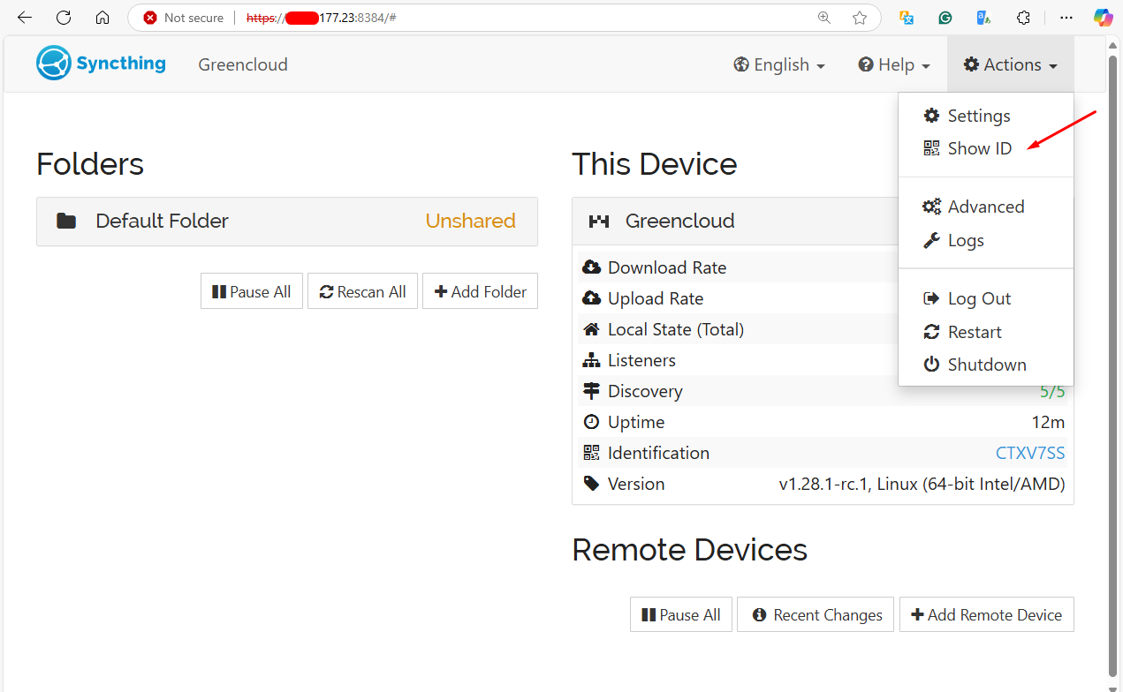
Task: Click the browser address bar URL
Action: 321,18
